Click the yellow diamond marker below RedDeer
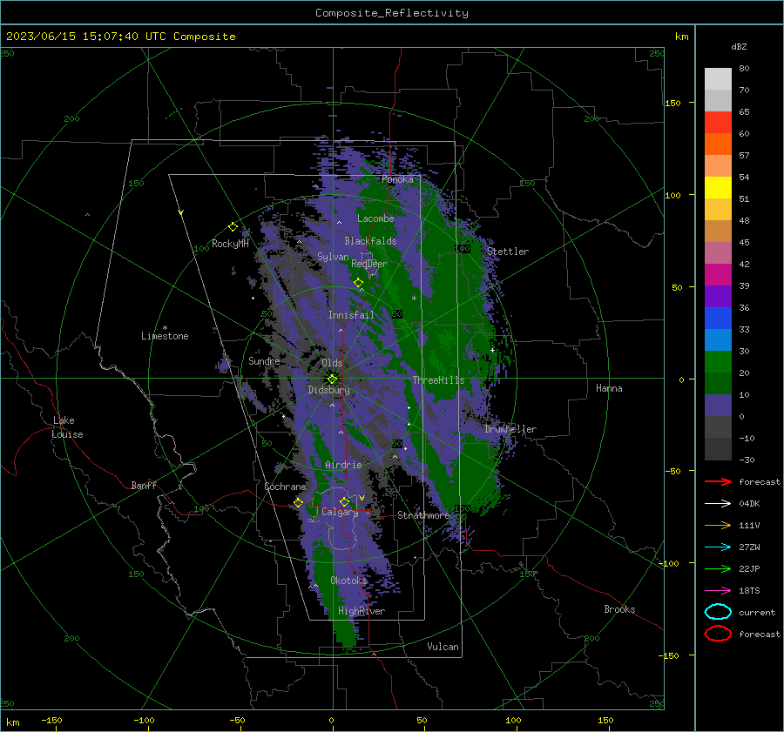784x732 pixels. pyautogui.click(x=358, y=283)
